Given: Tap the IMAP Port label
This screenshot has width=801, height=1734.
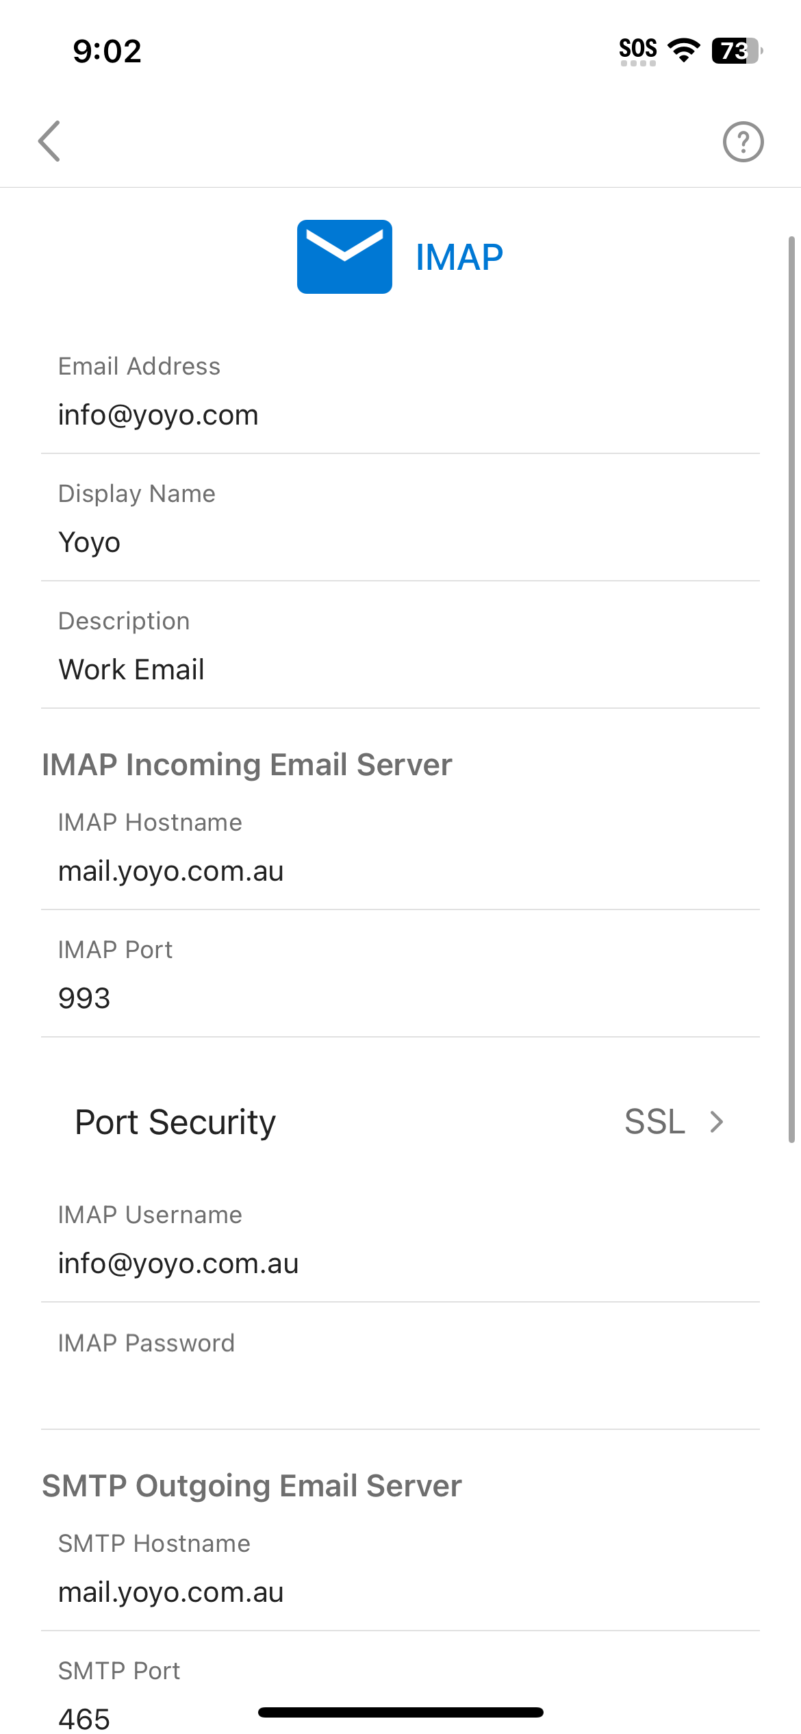Looking at the screenshot, I should click(115, 950).
